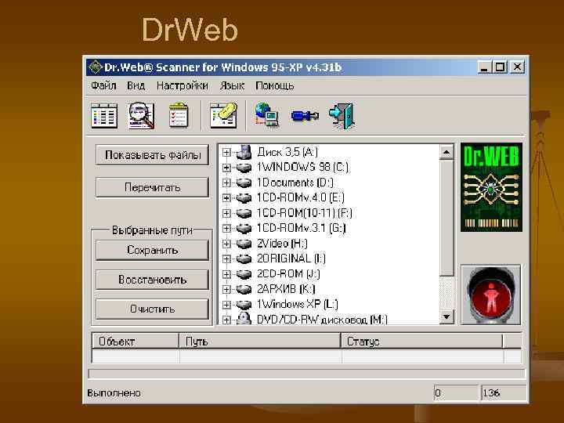This screenshot has width=564, height=423.
Task: Click the Dr.WEB green spider logo
Action: pyautogui.click(x=491, y=187)
